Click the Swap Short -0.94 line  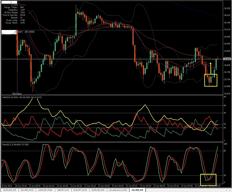coord(15,23)
